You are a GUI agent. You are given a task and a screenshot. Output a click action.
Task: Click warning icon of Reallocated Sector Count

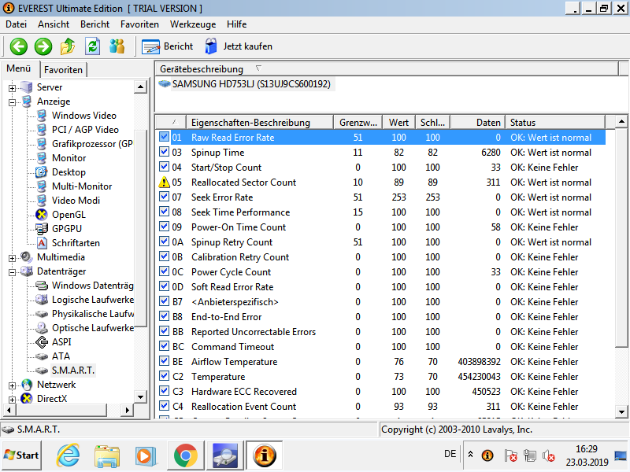point(164,183)
